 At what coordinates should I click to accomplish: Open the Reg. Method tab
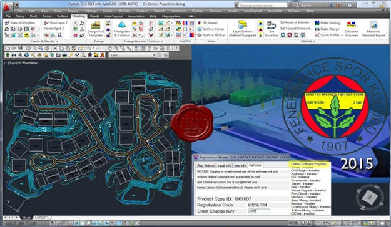click(x=206, y=165)
